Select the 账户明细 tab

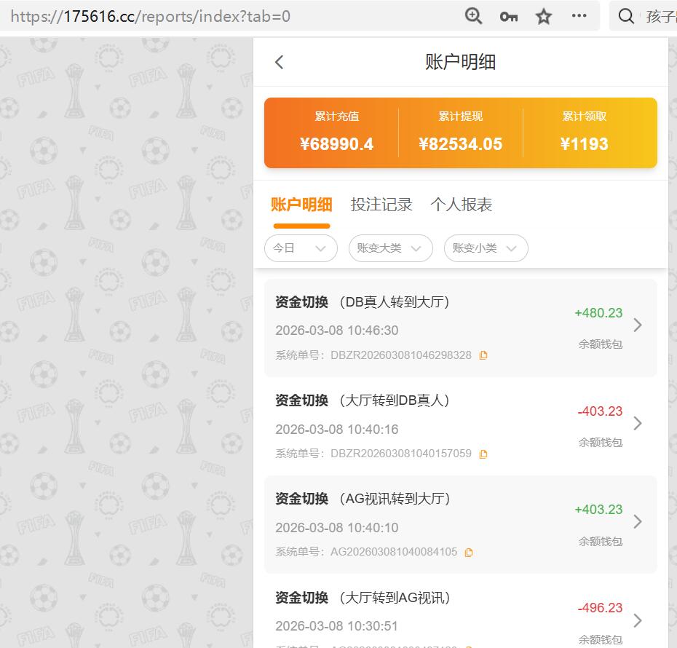click(301, 205)
